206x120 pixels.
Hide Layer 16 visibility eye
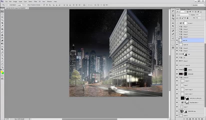point(177,40)
